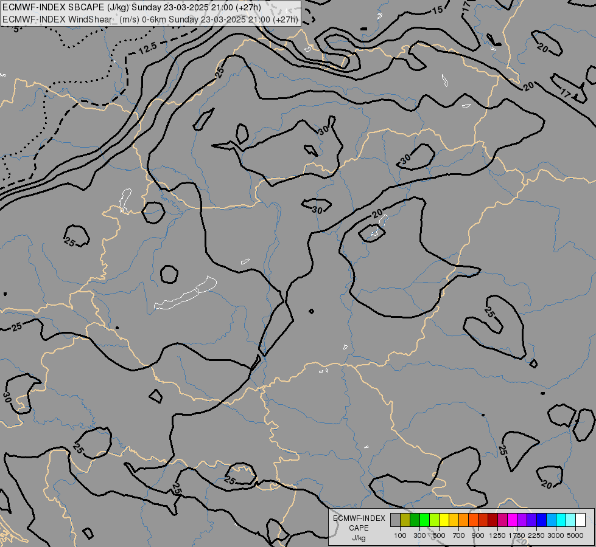Select the bright green legend swatch

coord(424,520)
